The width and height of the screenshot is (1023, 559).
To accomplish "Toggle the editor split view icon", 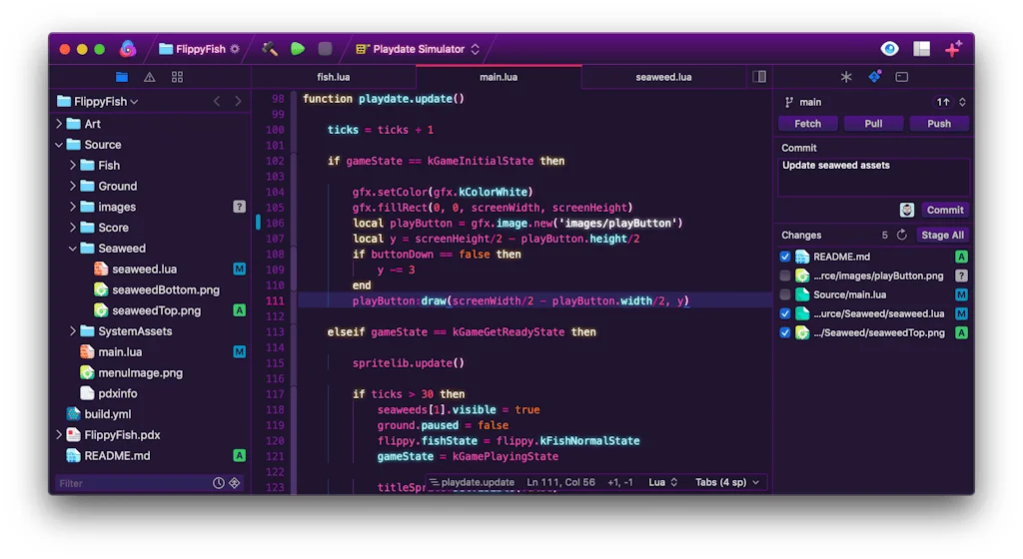I will click(x=759, y=77).
